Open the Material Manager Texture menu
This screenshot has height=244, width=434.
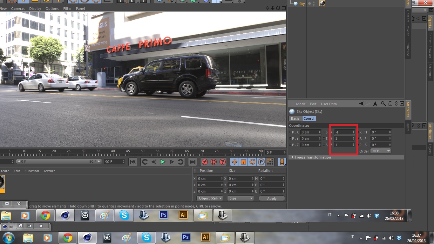(49, 171)
